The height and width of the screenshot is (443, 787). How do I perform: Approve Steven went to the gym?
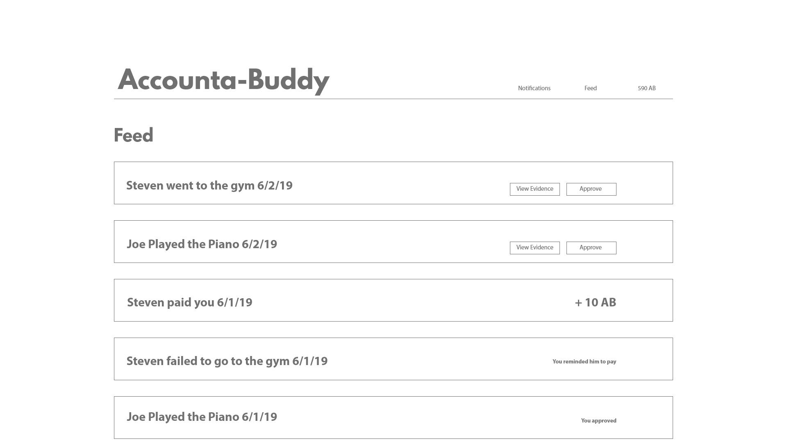tap(591, 189)
